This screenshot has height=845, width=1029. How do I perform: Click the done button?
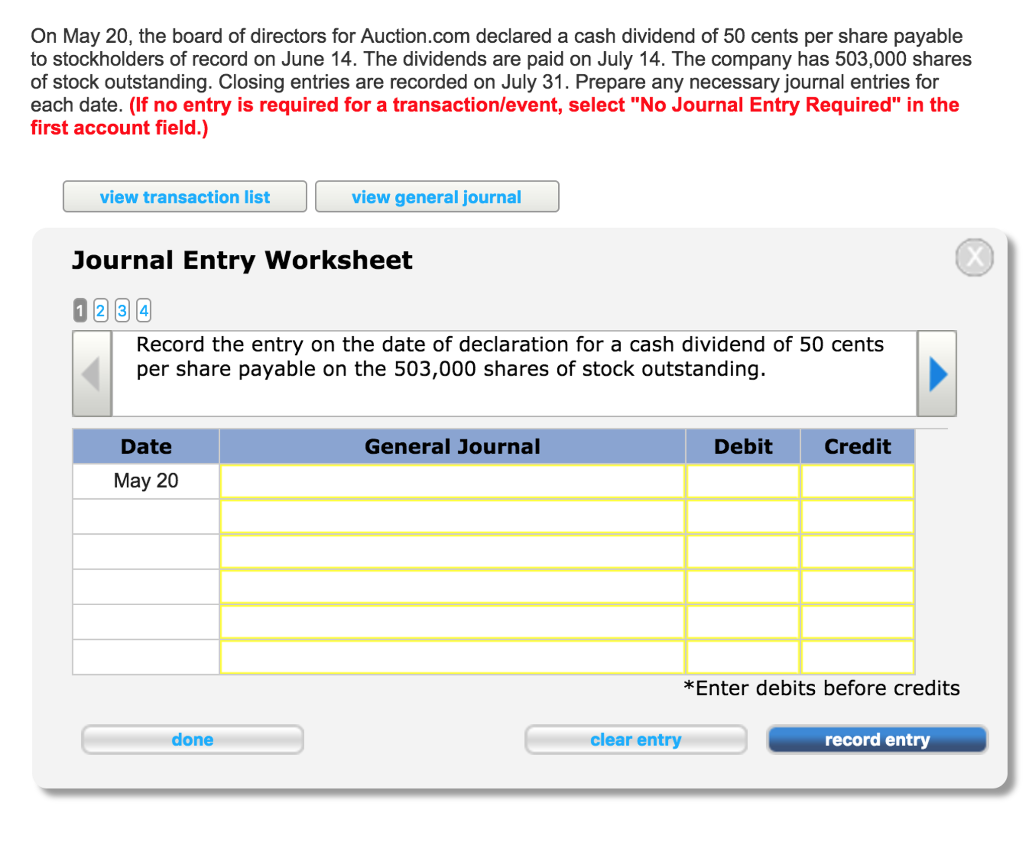pyautogui.click(x=192, y=739)
